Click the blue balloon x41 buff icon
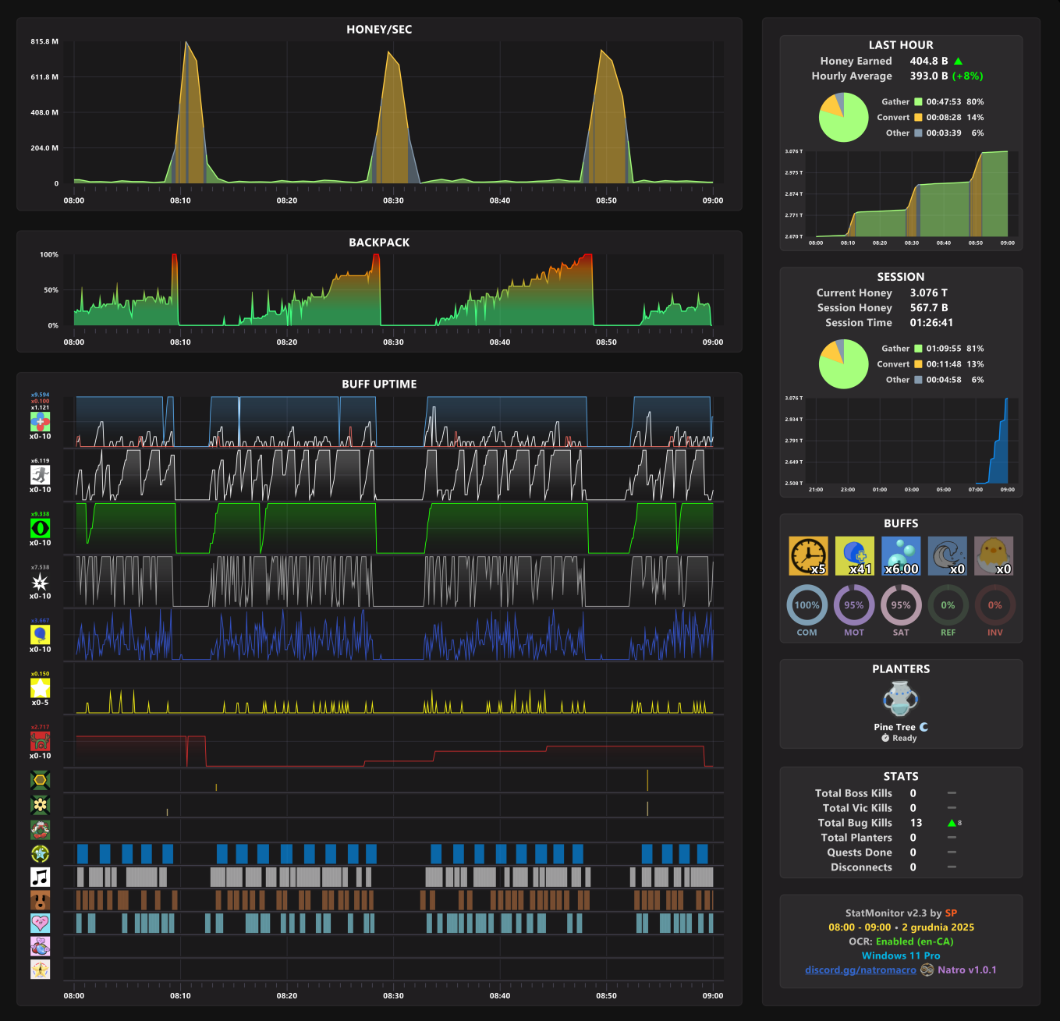Screen dimensions: 1060x1021 (x=855, y=556)
